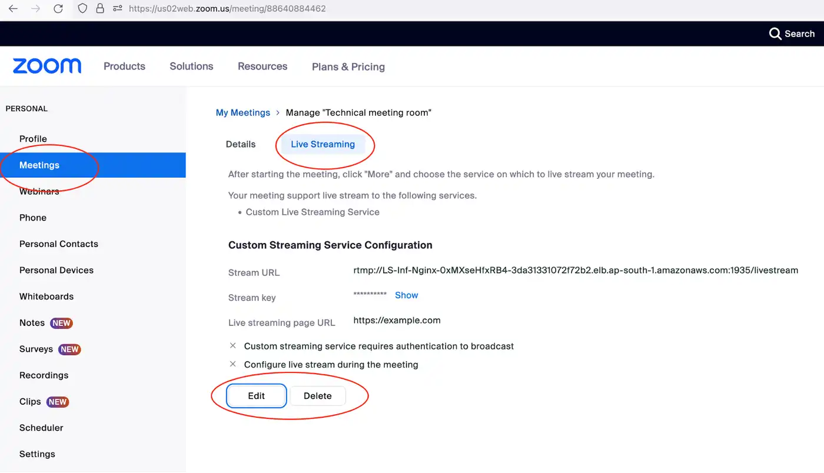Select the Live Streaming tab
This screenshot has height=473, width=824.
tap(323, 144)
